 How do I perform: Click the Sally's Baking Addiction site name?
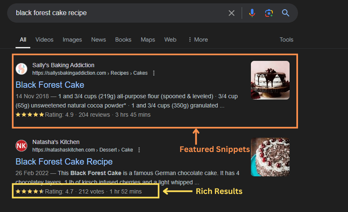63,65
